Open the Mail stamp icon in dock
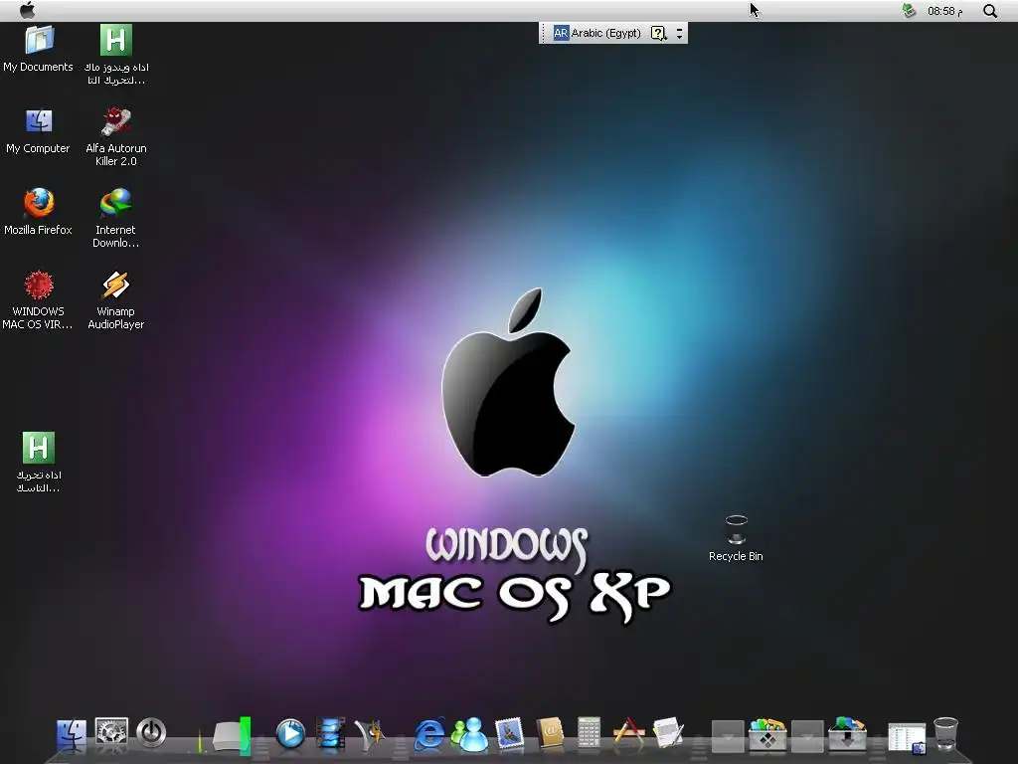This screenshot has width=1018, height=764. click(x=510, y=735)
